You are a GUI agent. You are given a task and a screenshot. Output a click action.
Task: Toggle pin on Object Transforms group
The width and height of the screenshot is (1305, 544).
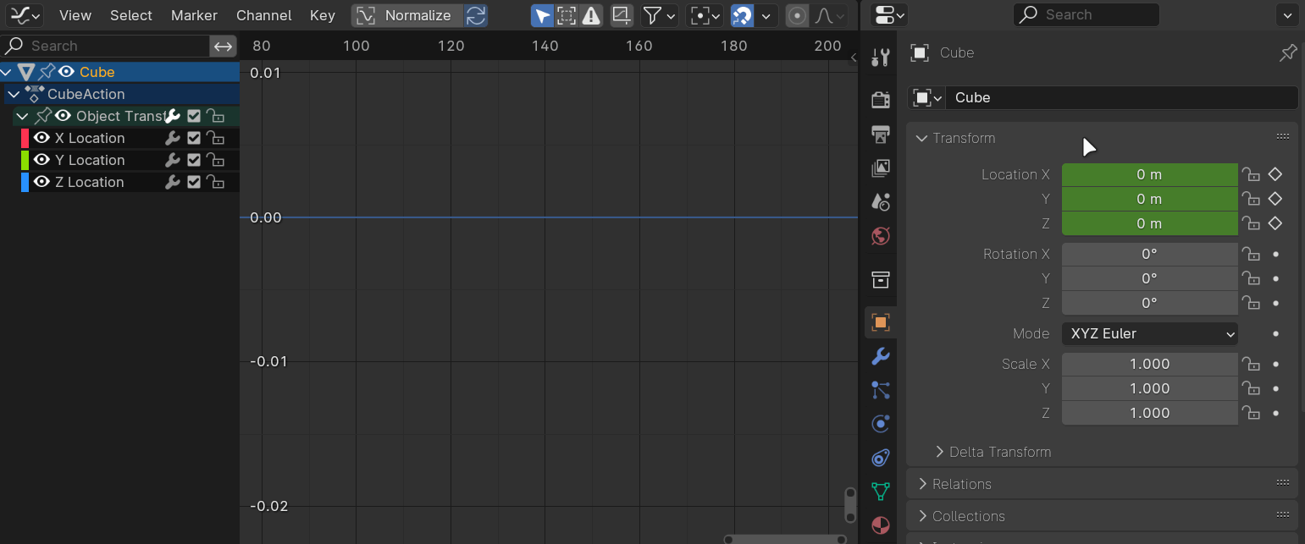[x=43, y=116]
